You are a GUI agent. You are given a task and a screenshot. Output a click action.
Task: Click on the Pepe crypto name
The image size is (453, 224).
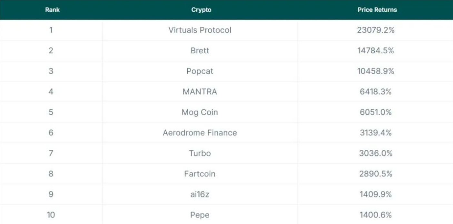200,215
